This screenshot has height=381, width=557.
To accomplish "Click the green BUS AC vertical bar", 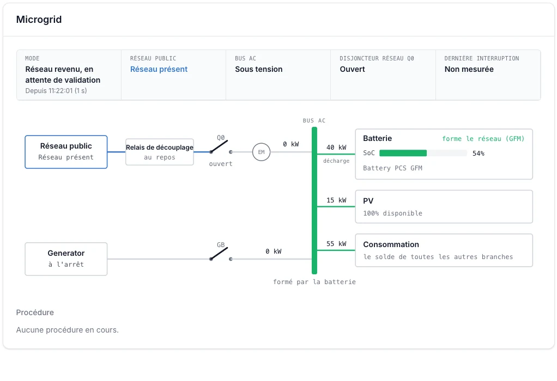I will click(x=314, y=201).
